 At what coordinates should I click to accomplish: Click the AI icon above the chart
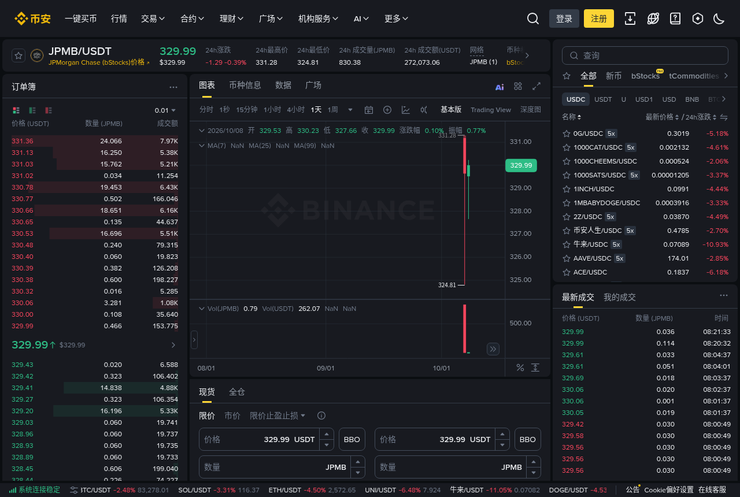(499, 87)
